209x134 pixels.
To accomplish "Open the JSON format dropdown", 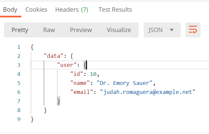I will [162, 30].
